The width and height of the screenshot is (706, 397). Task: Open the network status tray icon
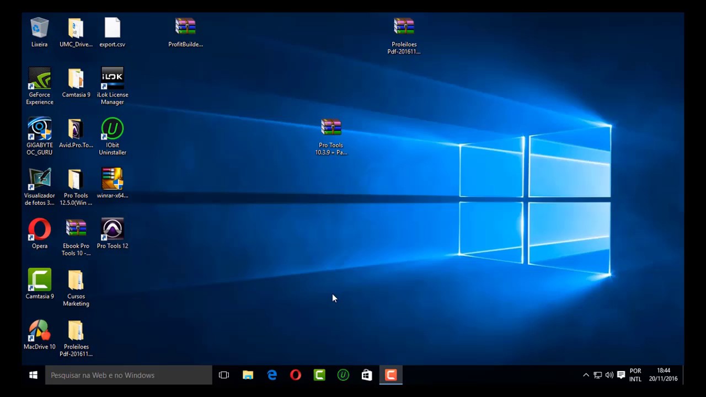coord(597,375)
